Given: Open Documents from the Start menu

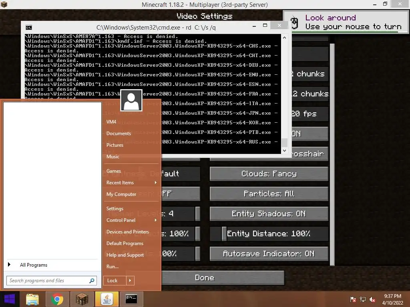Looking at the screenshot, I should pos(119,134).
